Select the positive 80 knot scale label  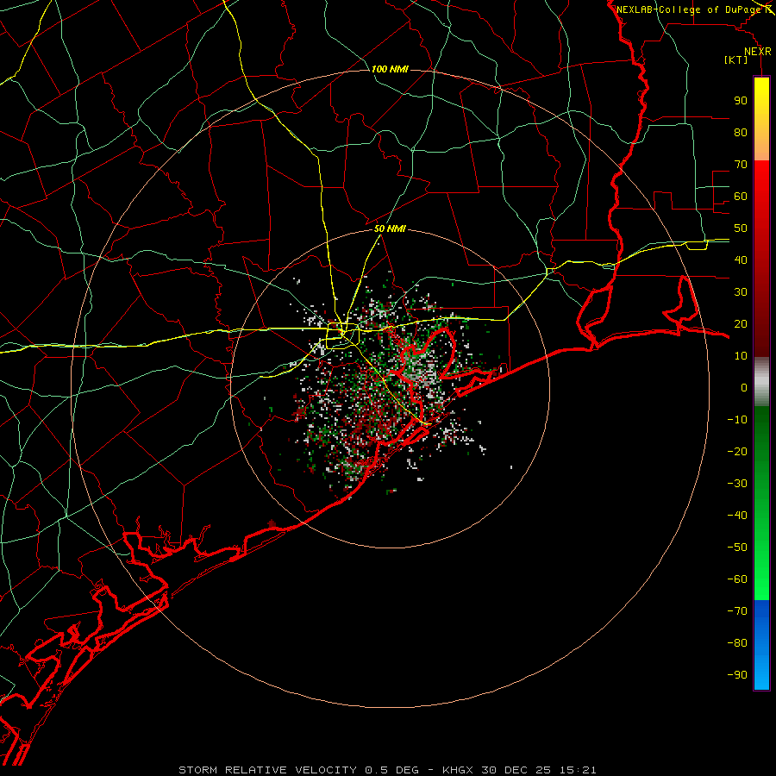click(x=741, y=132)
